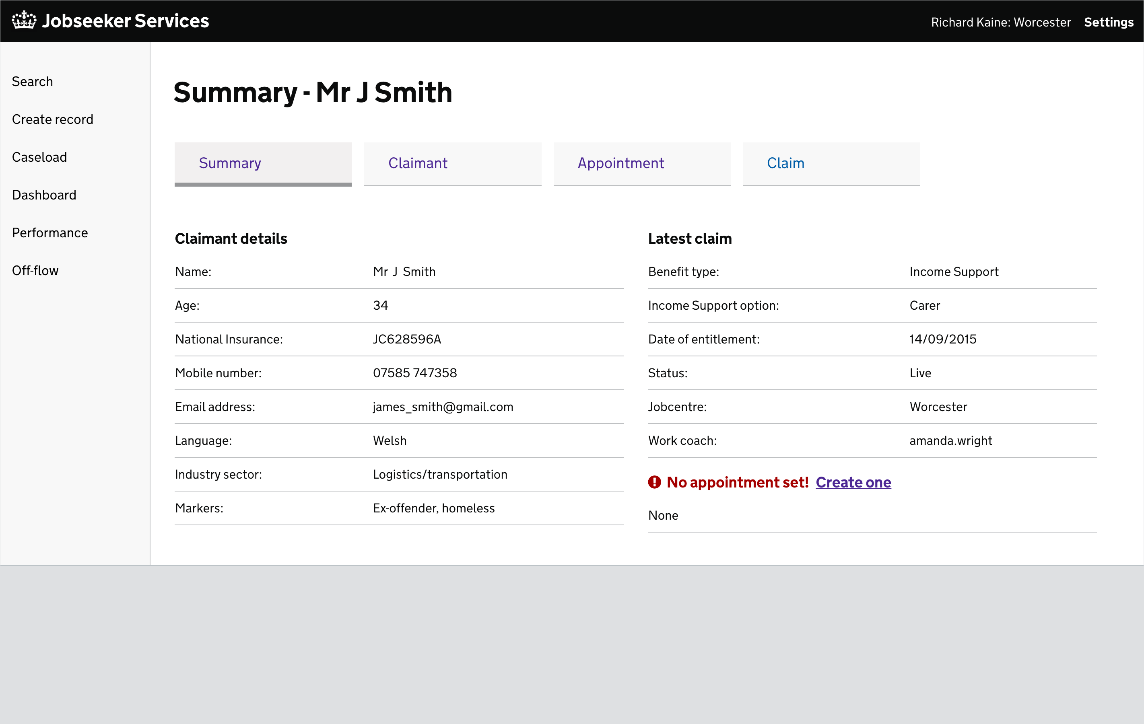Open the Caseload page

pyautogui.click(x=39, y=157)
